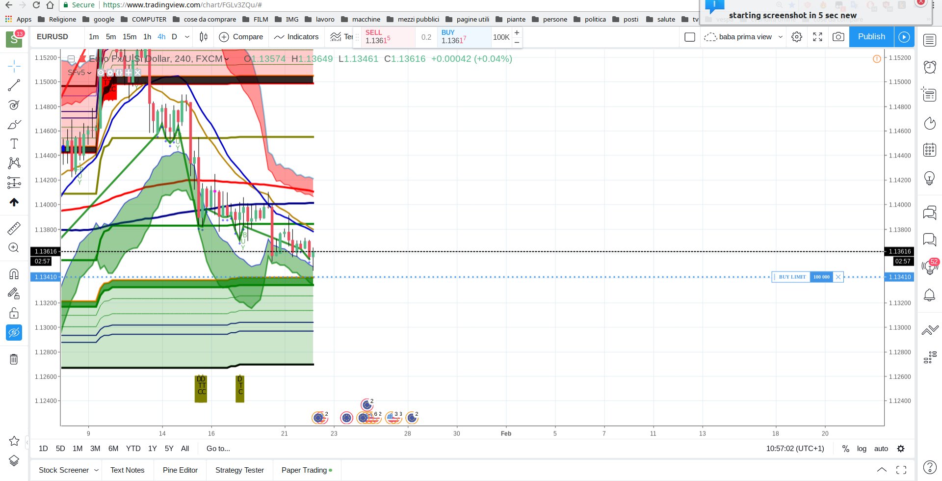Open the Compare symbols button
The image size is (942, 481).
tap(241, 37)
